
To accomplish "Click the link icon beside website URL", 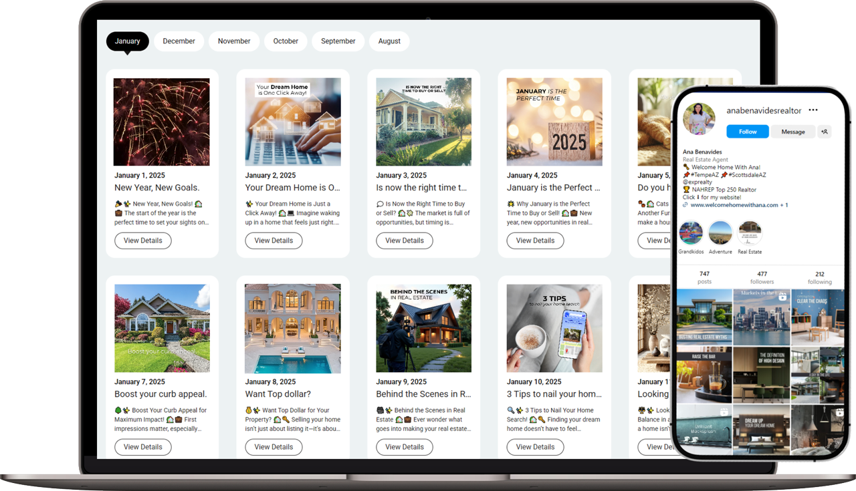I will tap(685, 205).
